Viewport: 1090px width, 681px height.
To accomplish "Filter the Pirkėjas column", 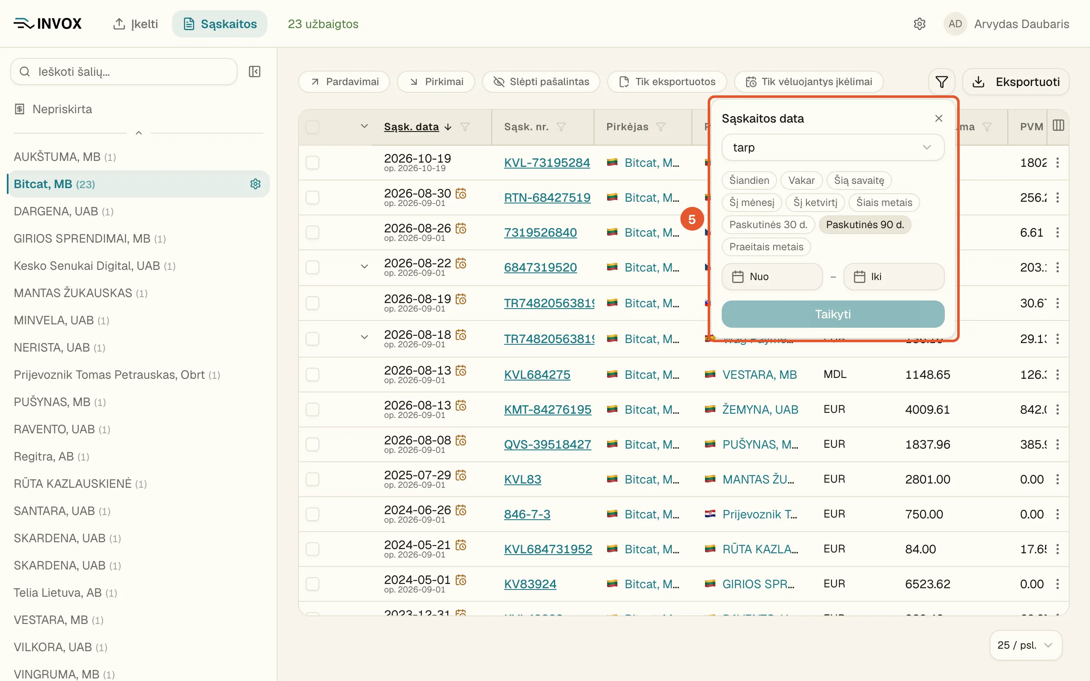I will [x=661, y=127].
